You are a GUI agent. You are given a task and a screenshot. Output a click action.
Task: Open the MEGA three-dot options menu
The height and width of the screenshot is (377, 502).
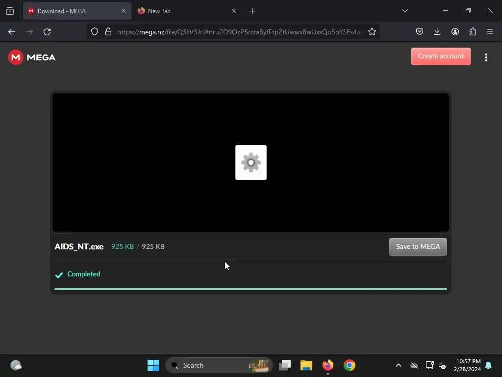(x=486, y=57)
